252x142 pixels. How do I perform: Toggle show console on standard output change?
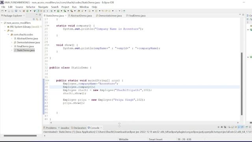[x=239, y=127]
